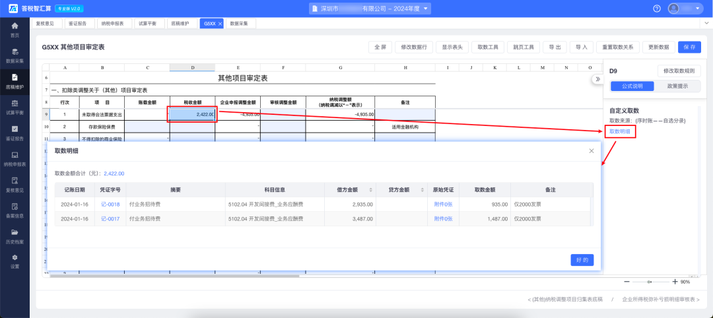Switch to the 复核意见 tab

(46, 24)
